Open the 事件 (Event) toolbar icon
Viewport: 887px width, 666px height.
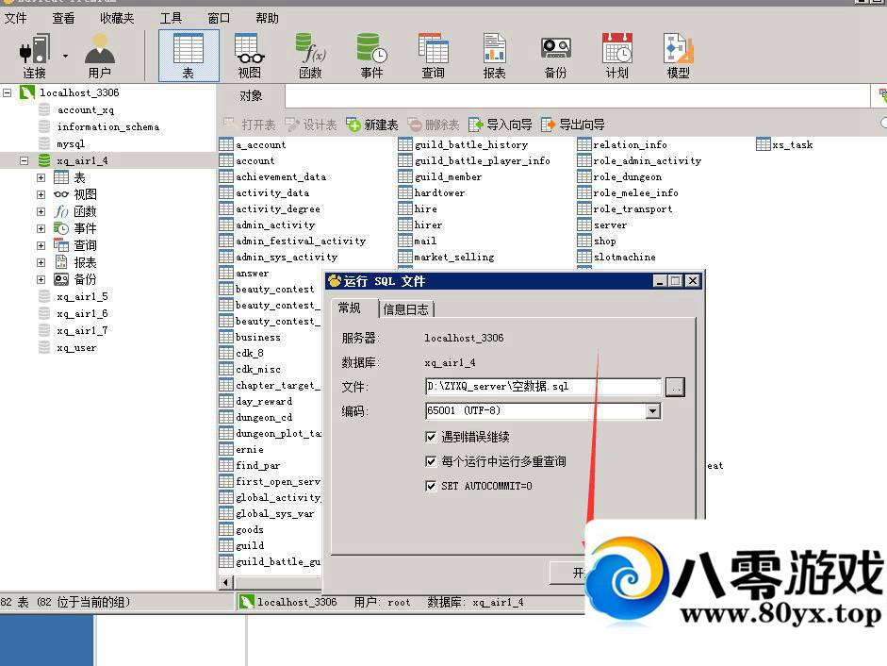pyautogui.click(x=371, y=56)
